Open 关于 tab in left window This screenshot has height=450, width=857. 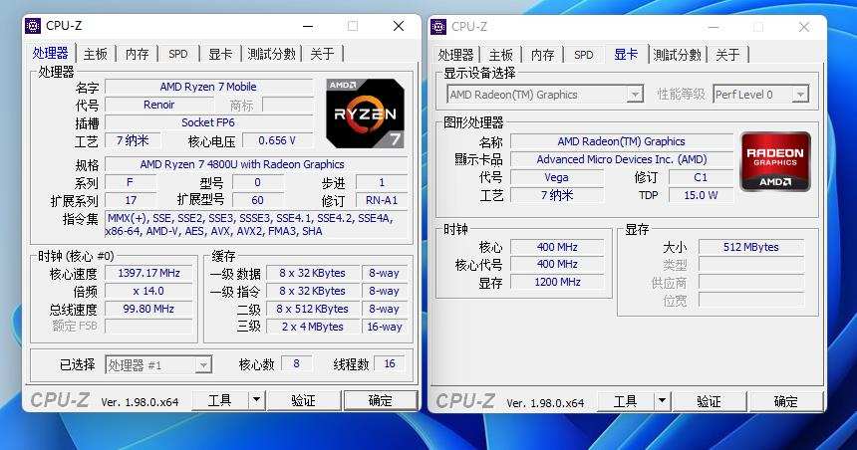pyautogui.click(x=322, y=54)
